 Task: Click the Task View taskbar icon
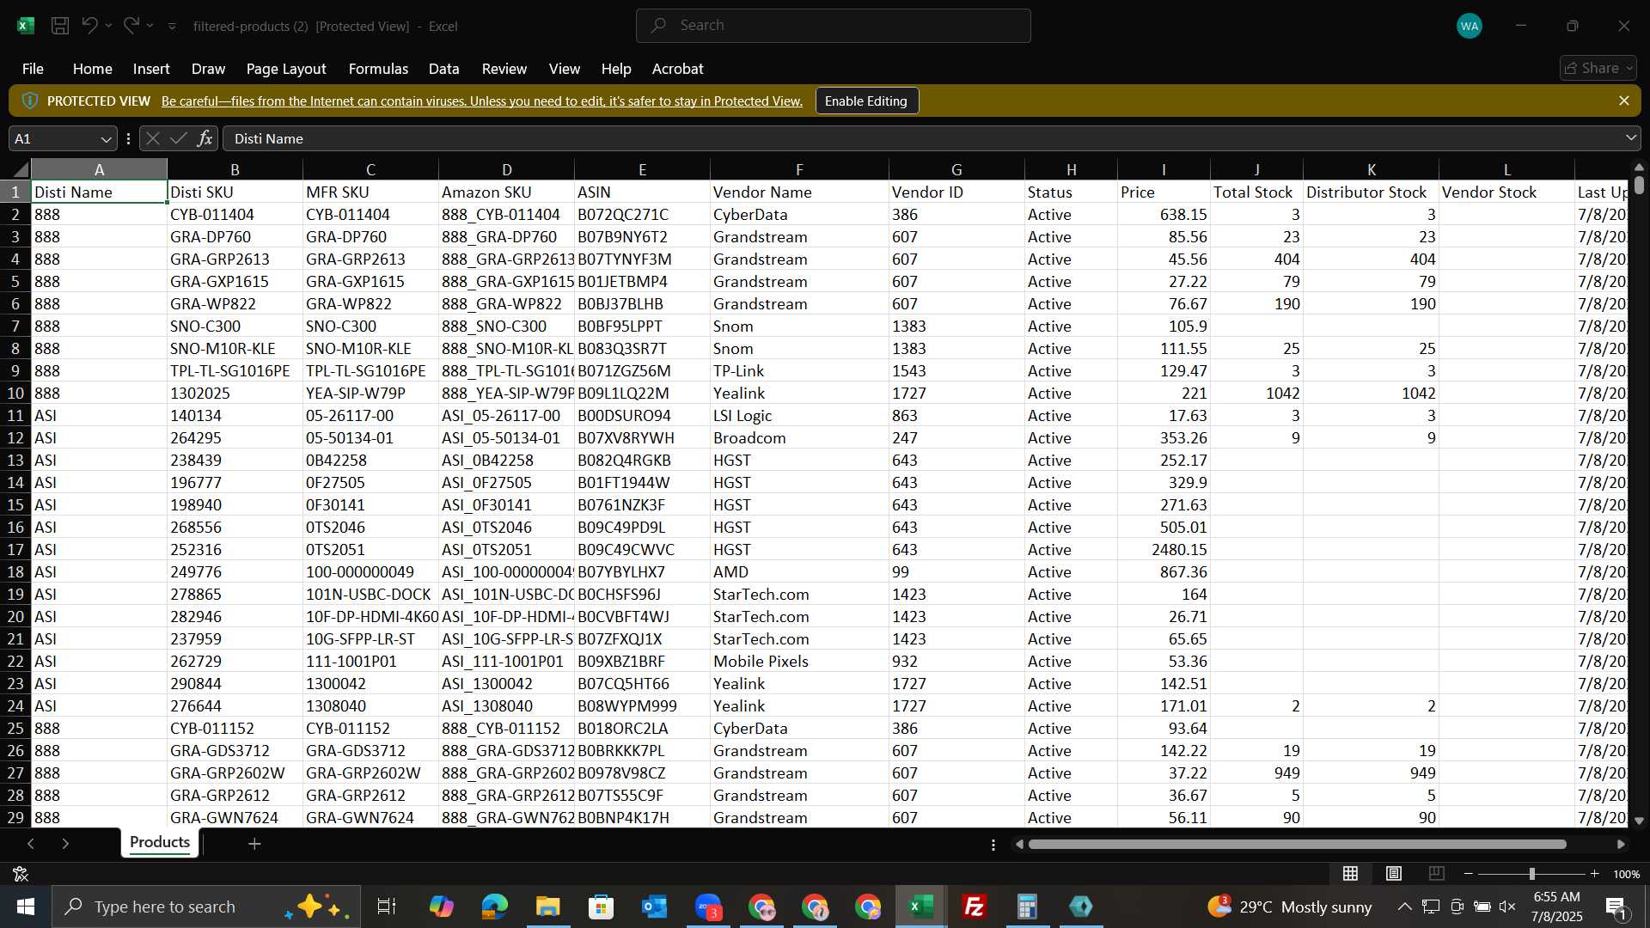click(387, 907)
